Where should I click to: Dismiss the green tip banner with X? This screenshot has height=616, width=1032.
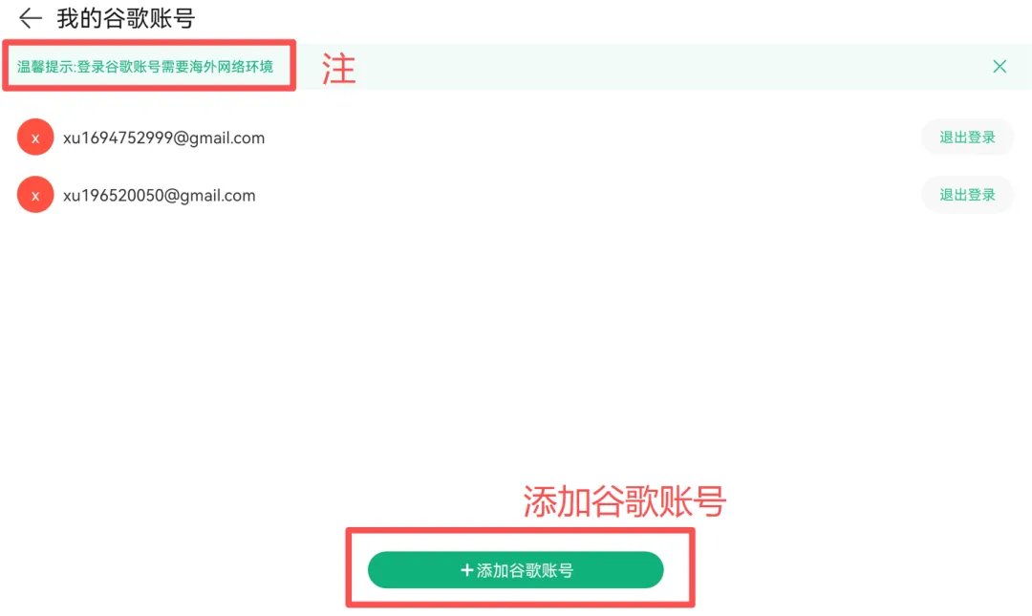(x=1000, y=66)
